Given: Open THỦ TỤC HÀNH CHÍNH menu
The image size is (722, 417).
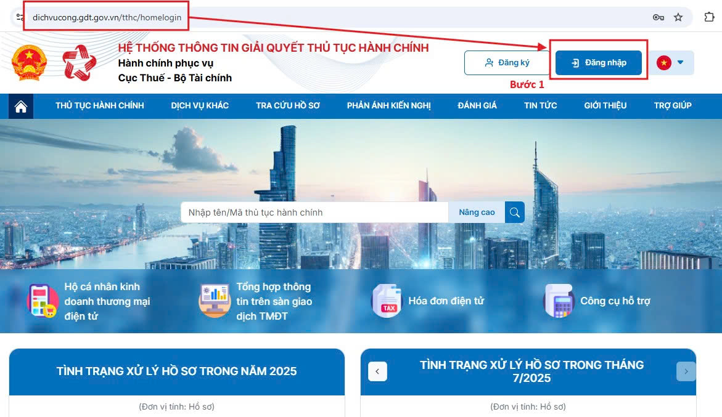Looking at the screenshot, I should point(100,106).
